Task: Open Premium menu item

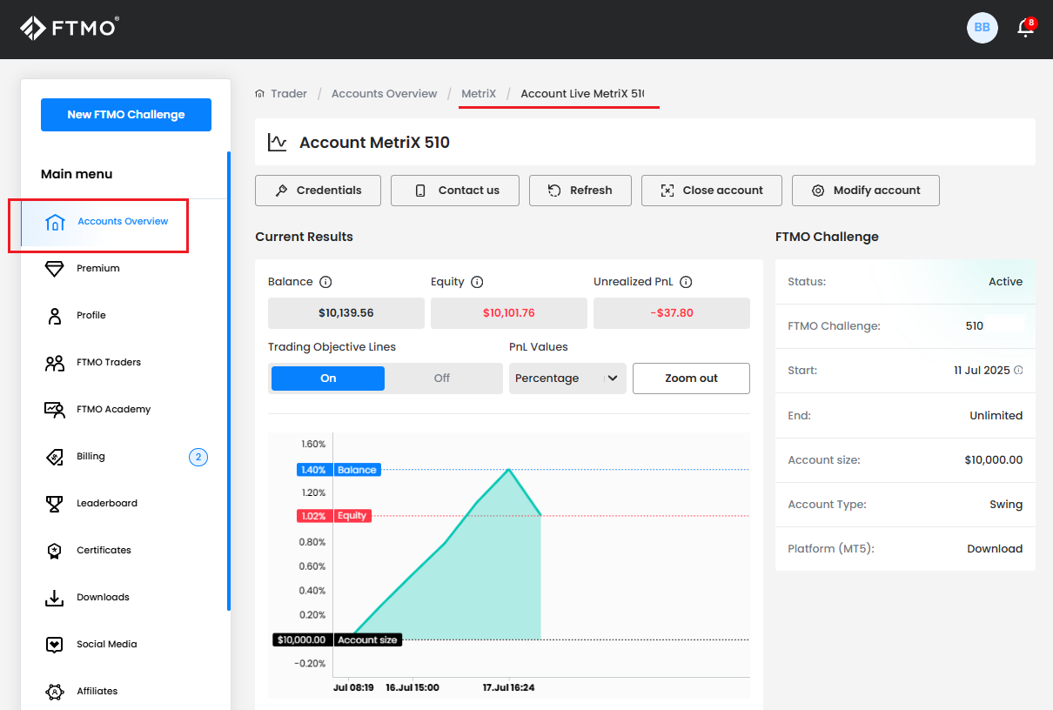Action: click(x=124, y=268)
